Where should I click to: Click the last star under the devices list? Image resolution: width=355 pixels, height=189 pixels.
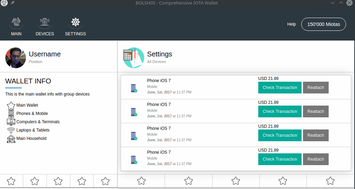click(x=330, y=181)
